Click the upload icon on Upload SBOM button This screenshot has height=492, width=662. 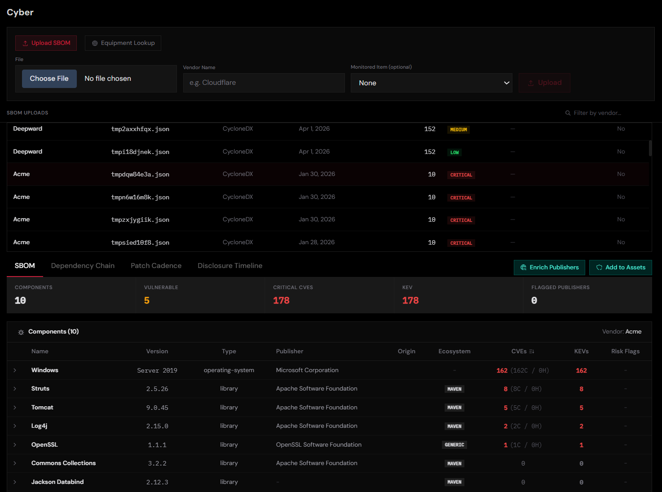25,43
